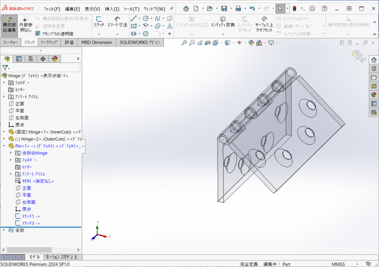
Task: Toggle the Hide/Show Items eye icon
Action: point(239,43)
